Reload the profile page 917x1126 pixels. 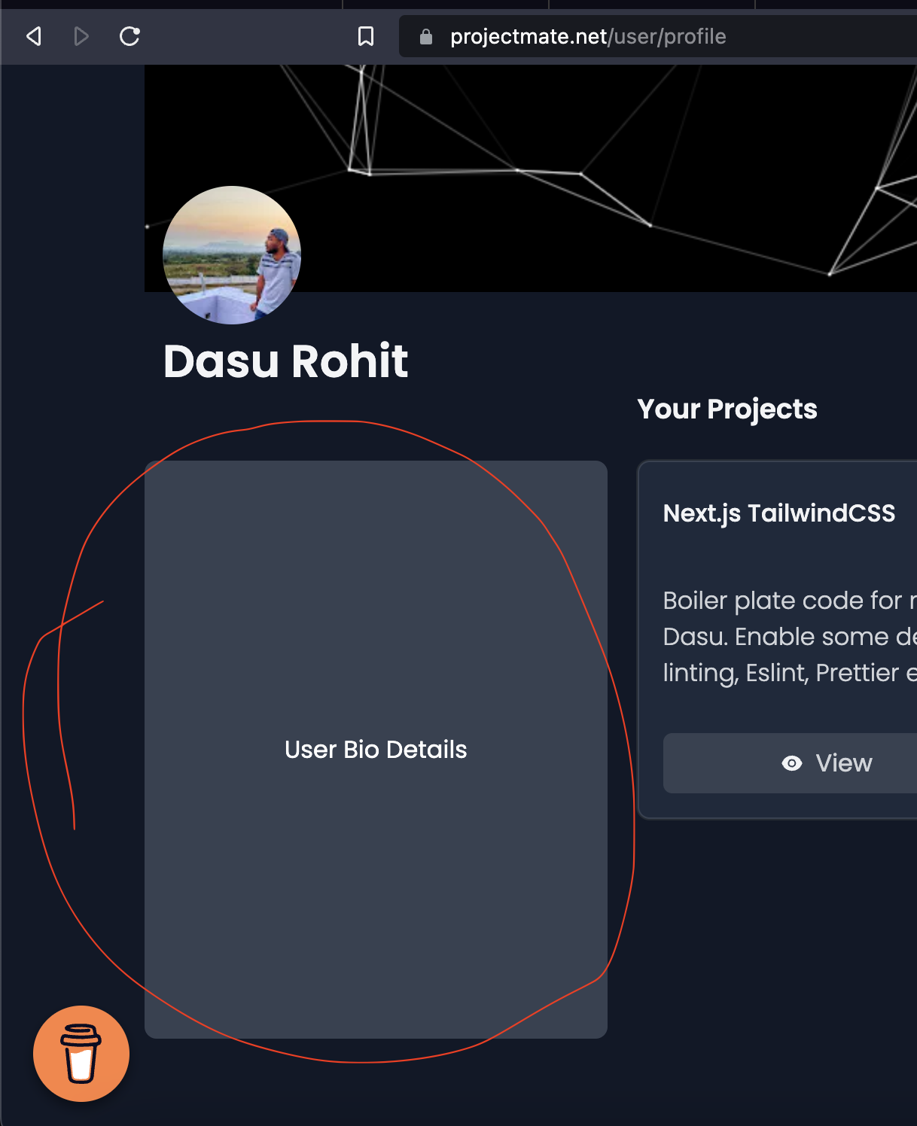click(x=129, y=36)
